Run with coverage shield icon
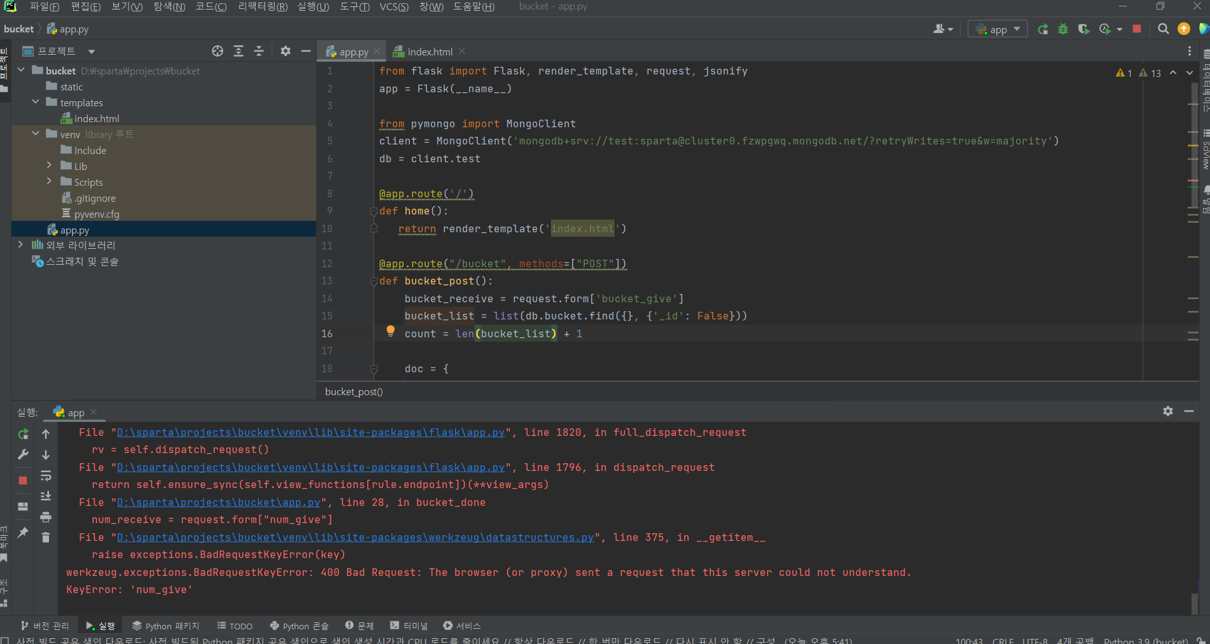Screen dimensions: 1210x644 pyautogui.click(x=1083, y=29)
